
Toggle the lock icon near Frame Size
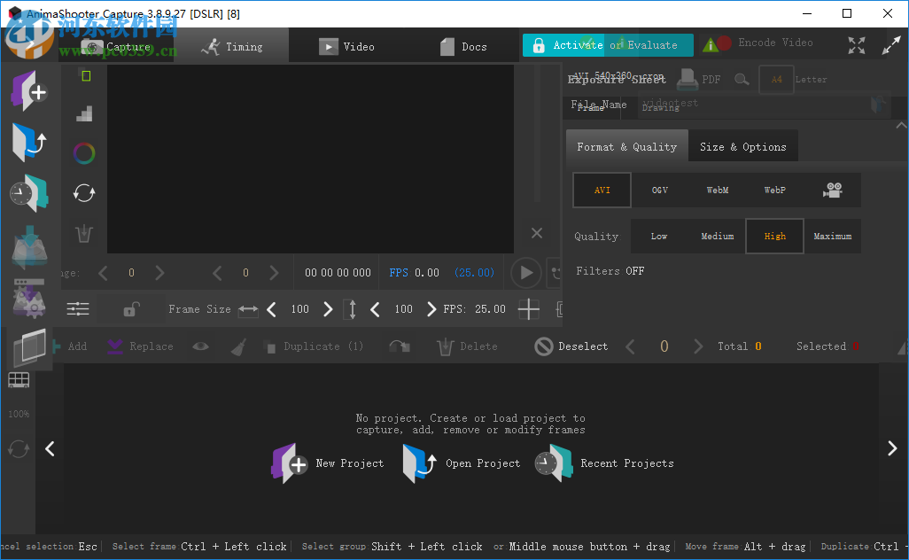pos(129,308)
